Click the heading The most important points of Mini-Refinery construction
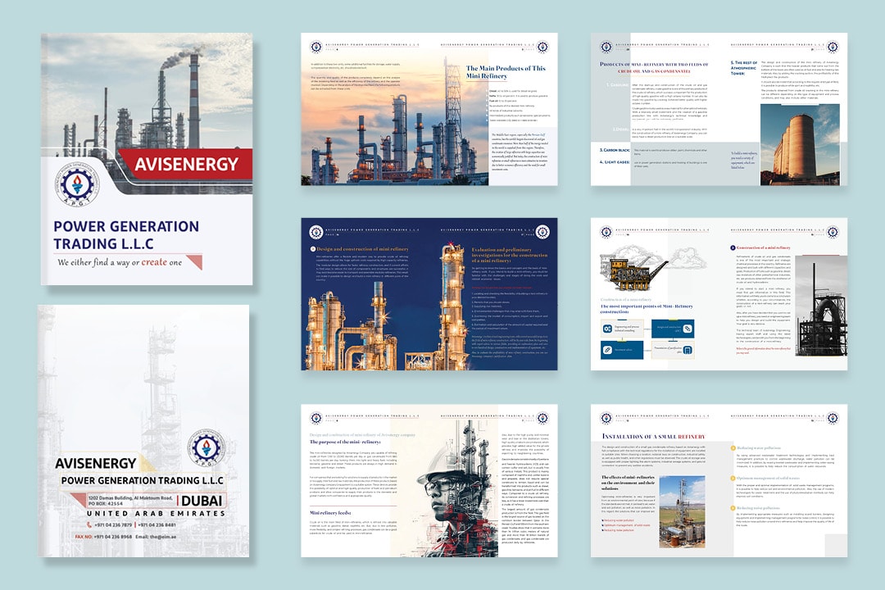The height and width of the screenshot is (590, 885). [x=647, y=309]
